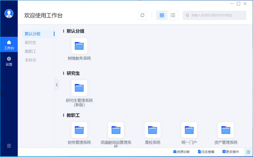Open 设置 gear in sidebar
This screenshot has height=157, width=253.
9,61
